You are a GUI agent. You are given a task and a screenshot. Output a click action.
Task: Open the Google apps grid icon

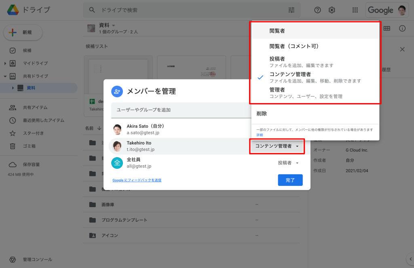pyautogui.click(x=355, y=10)
